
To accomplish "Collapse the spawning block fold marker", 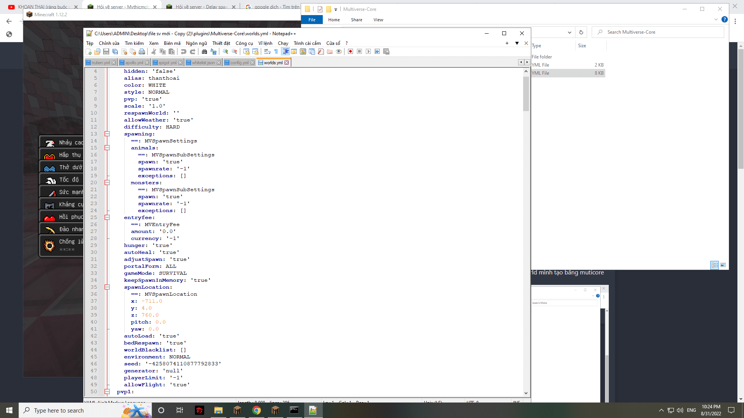I will (x=107, y=134).
